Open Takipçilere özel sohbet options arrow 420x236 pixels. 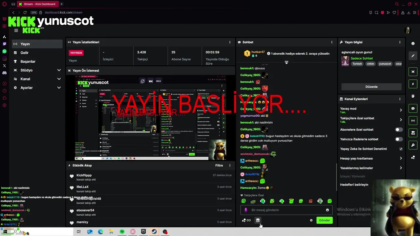pyautogui.click(x=401, y=120)
